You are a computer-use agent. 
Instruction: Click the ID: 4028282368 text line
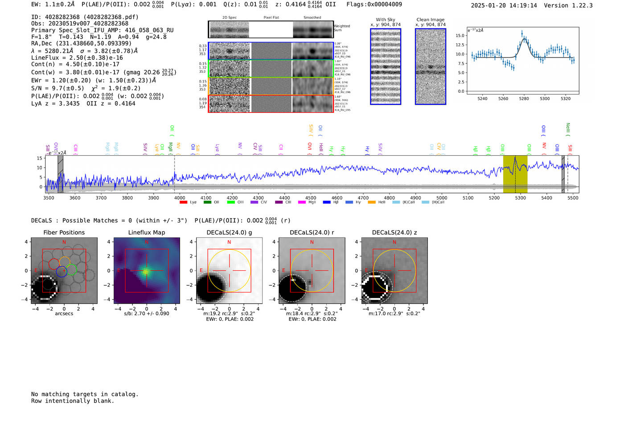click(x=85, y=17)
